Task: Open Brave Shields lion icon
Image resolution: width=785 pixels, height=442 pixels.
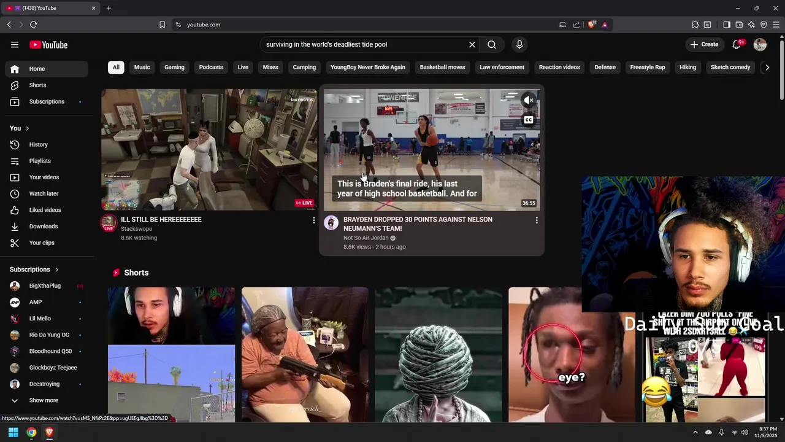Action: pos(591,25)
